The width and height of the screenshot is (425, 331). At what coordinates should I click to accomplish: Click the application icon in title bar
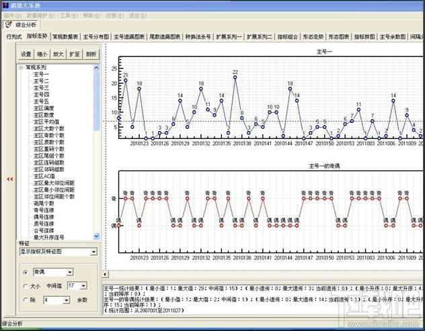[5, 5]
